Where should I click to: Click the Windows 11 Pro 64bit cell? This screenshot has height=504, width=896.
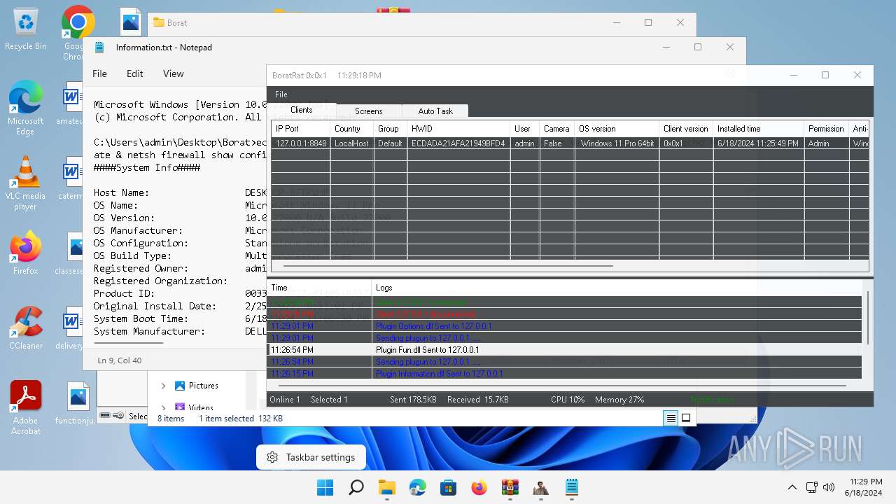pyautogui.click(x=617, y=143)
